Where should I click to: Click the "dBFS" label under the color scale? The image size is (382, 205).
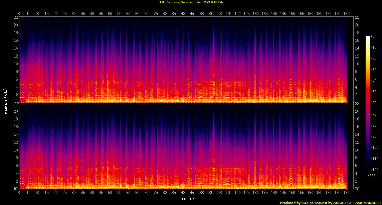pyautogui.click(x=371, y=176)
